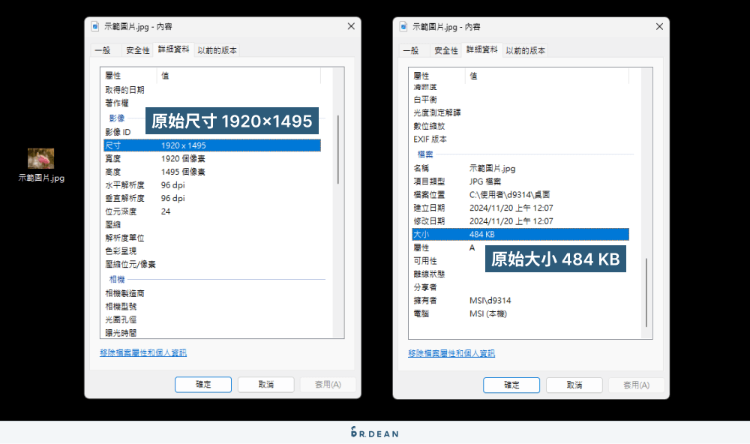Open 移除檔案屬性和個人資訊 link in right dialog

pos(453,353)
